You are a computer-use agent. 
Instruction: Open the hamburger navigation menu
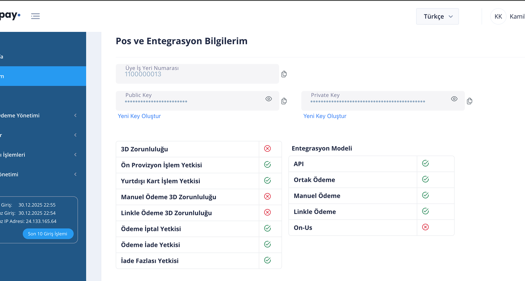(x=35, y=16)
